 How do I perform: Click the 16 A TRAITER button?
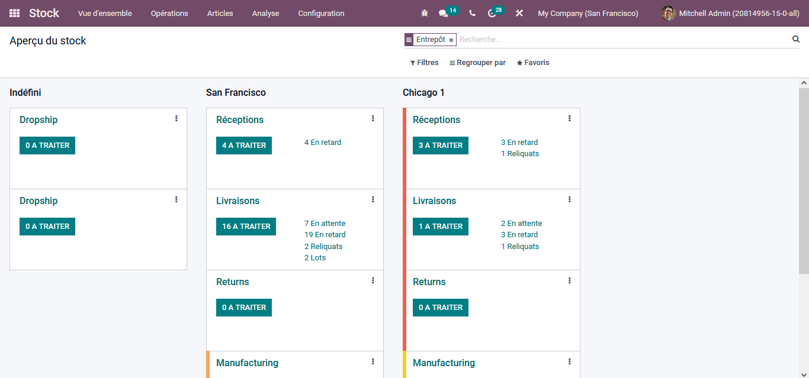246,227
